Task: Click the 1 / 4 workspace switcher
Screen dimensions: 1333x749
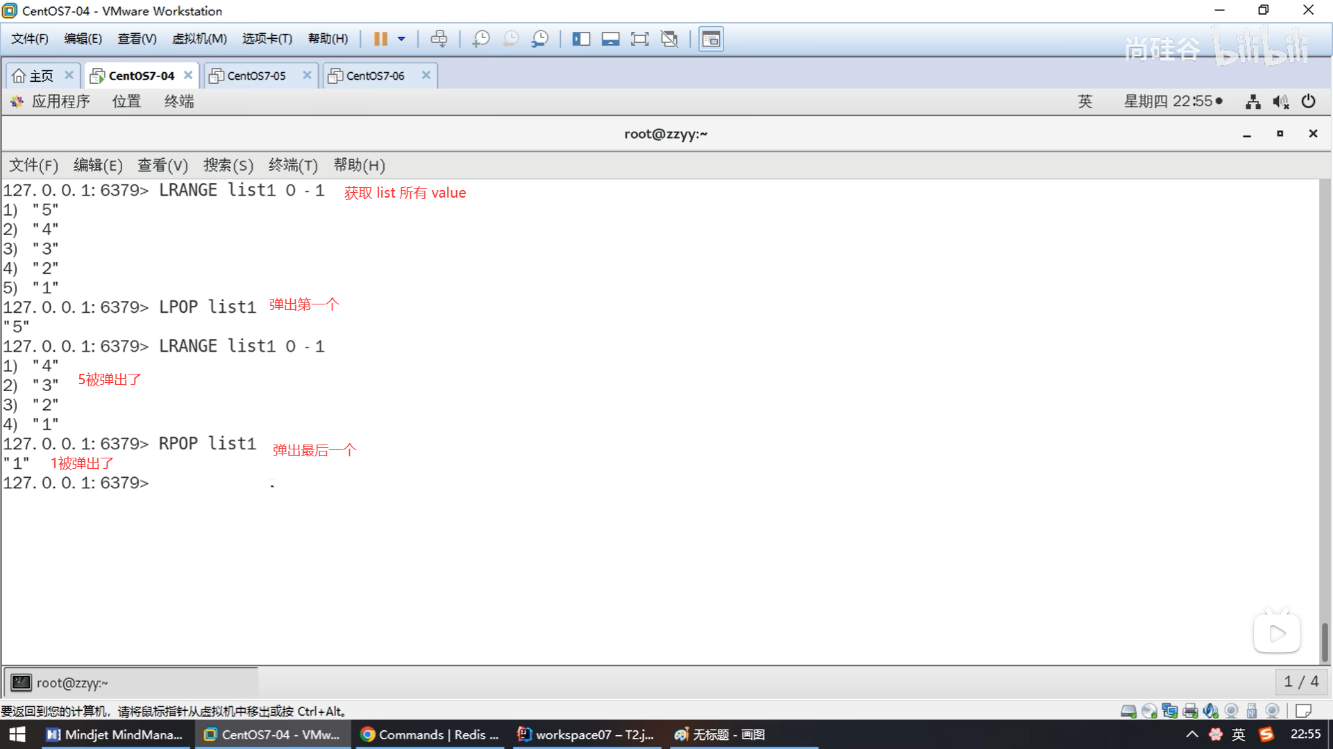Action: click(x=1300, y=682)
